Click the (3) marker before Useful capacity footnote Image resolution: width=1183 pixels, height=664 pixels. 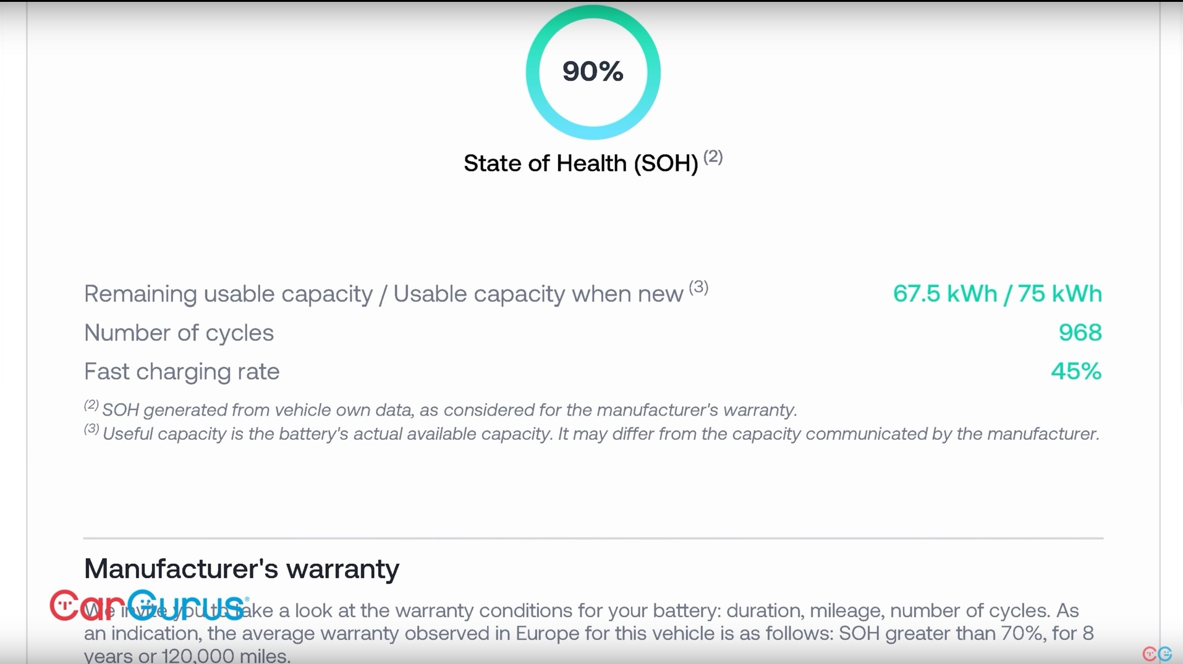[x=91, y=428]
